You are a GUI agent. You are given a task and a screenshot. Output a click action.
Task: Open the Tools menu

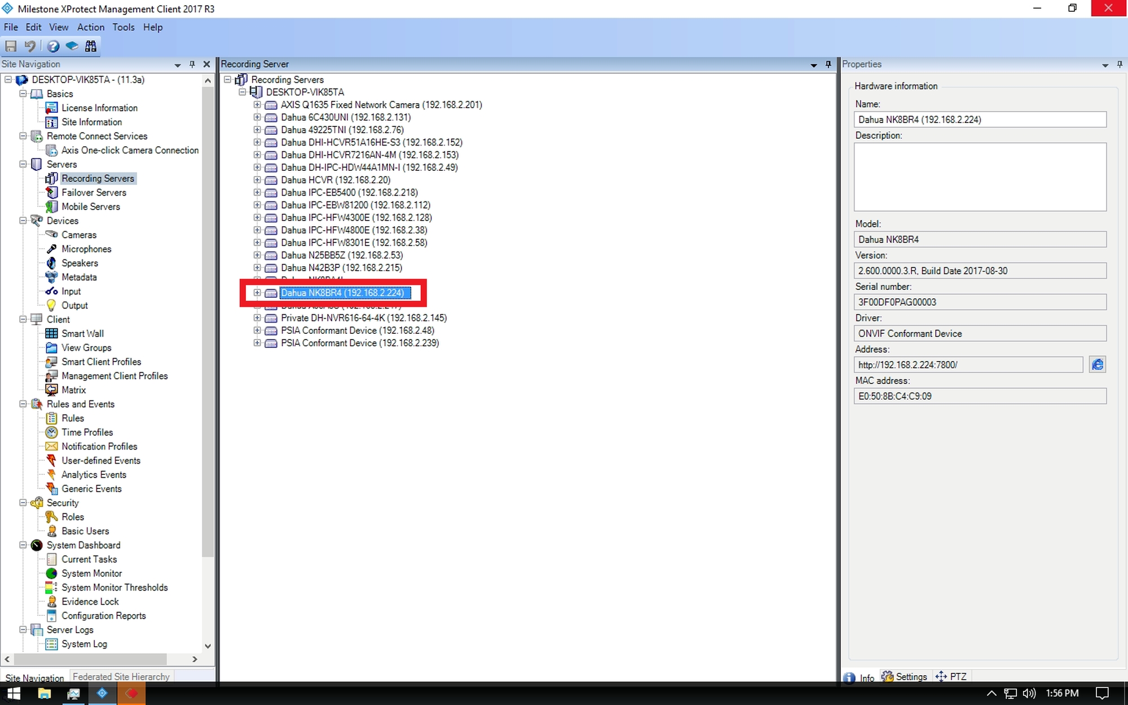tap(123, 27)
